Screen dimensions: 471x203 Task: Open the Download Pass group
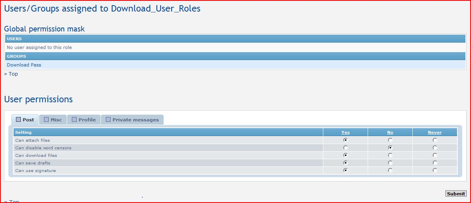[x=24, y=65]
